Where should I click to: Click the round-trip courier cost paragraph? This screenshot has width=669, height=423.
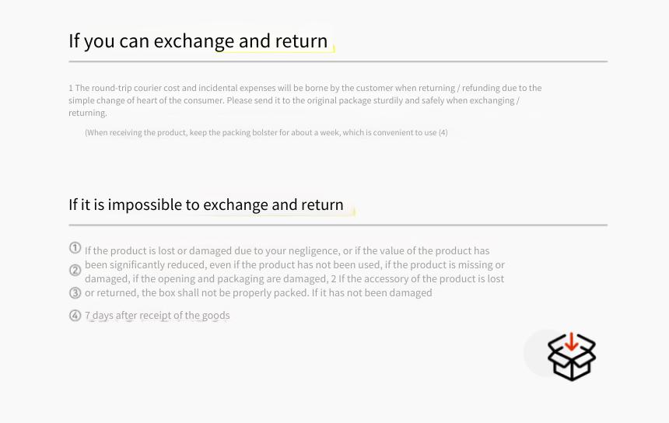pos(305,100)
